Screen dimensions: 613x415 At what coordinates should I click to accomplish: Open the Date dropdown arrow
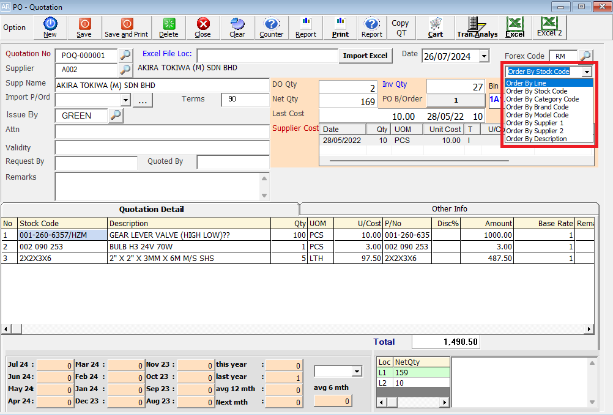[x=484, y=56]
